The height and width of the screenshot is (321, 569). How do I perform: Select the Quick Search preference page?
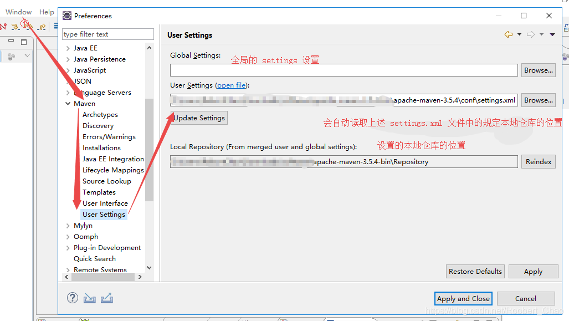coord(95,258)
